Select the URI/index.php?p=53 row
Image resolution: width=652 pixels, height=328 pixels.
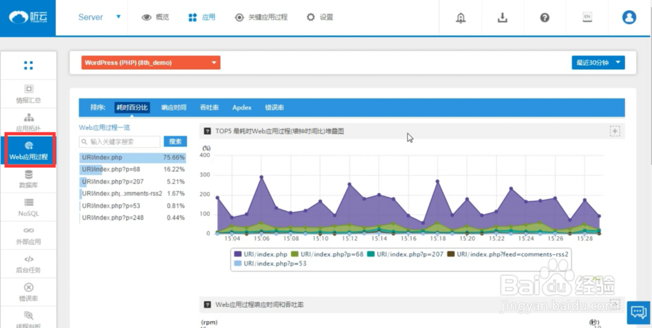tap(132, 206)
